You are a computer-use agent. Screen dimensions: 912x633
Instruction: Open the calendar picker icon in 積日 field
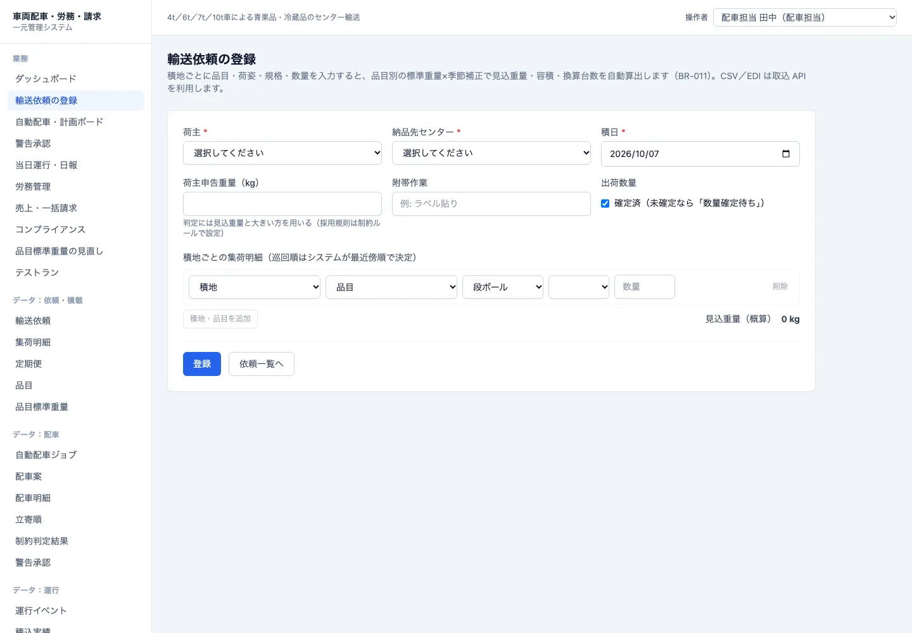coord(786,154)
